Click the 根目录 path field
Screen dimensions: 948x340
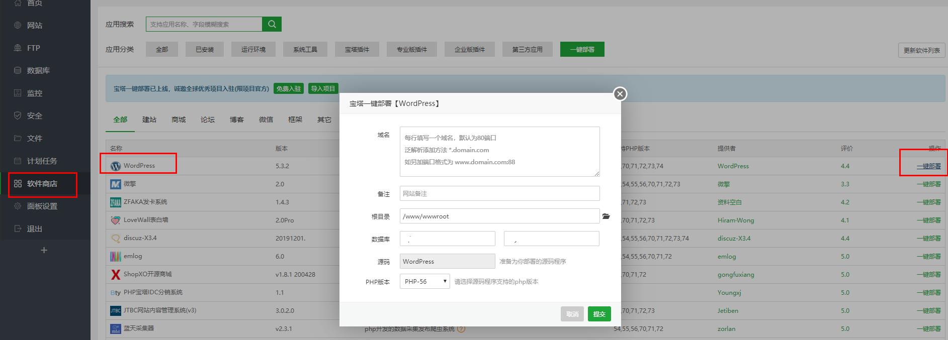(499, 216)
